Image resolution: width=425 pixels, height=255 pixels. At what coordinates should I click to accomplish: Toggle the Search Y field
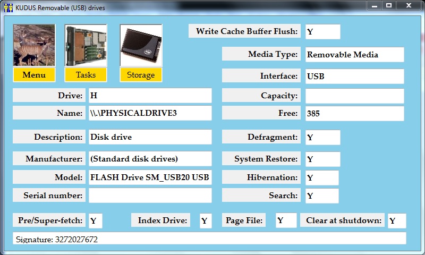click(x=322, y=195)
